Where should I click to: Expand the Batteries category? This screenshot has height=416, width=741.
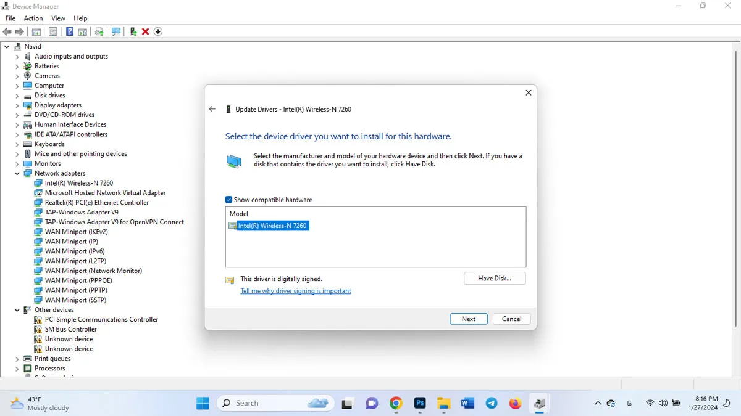17,66
